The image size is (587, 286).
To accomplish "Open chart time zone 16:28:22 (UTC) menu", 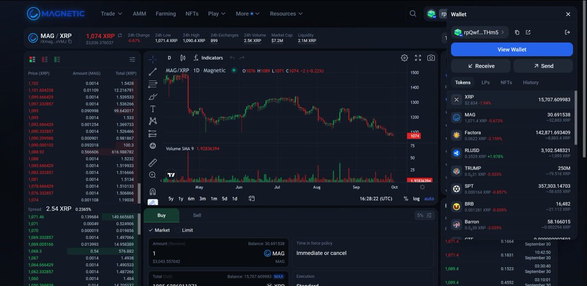I will [376, 199].
